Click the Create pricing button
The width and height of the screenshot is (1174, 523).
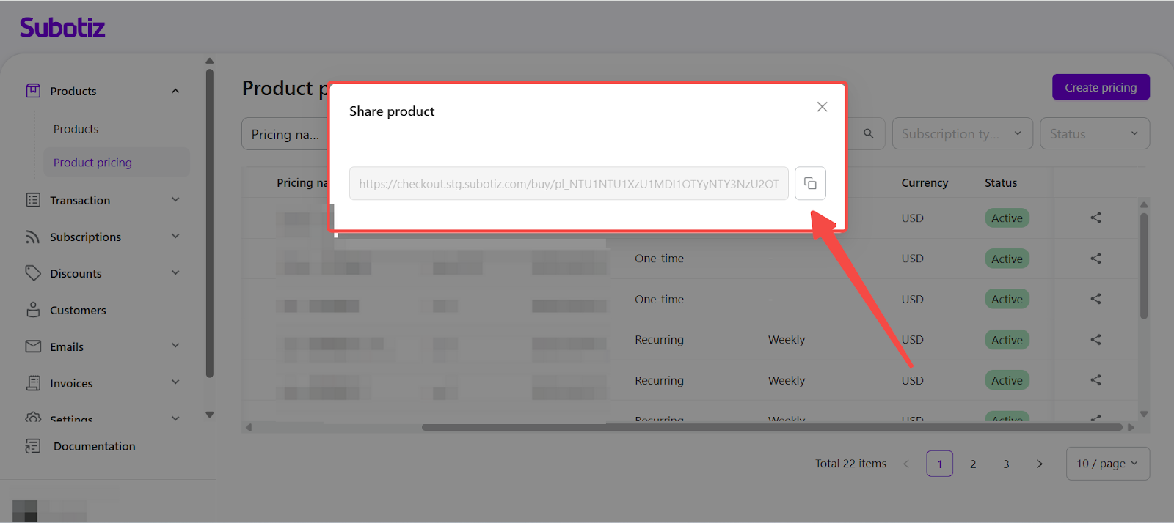[x=1100, y=87]
